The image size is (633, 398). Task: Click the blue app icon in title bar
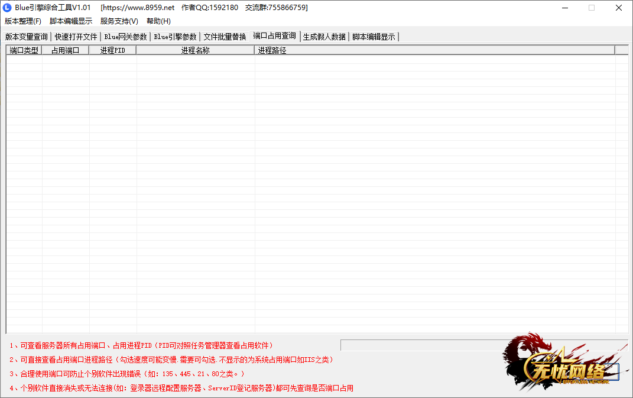(x=8, y=8)
